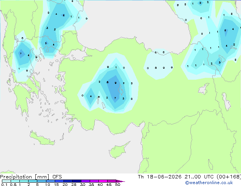Pick the 15–20 mm legend swatch
This screenshot has height=186, width=241.
(59, 181)
